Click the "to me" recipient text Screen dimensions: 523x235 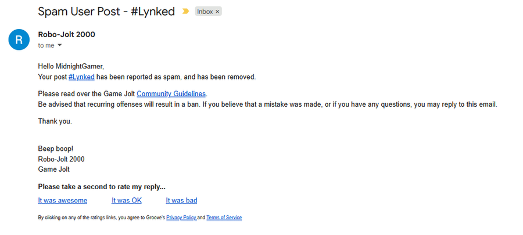46,45
